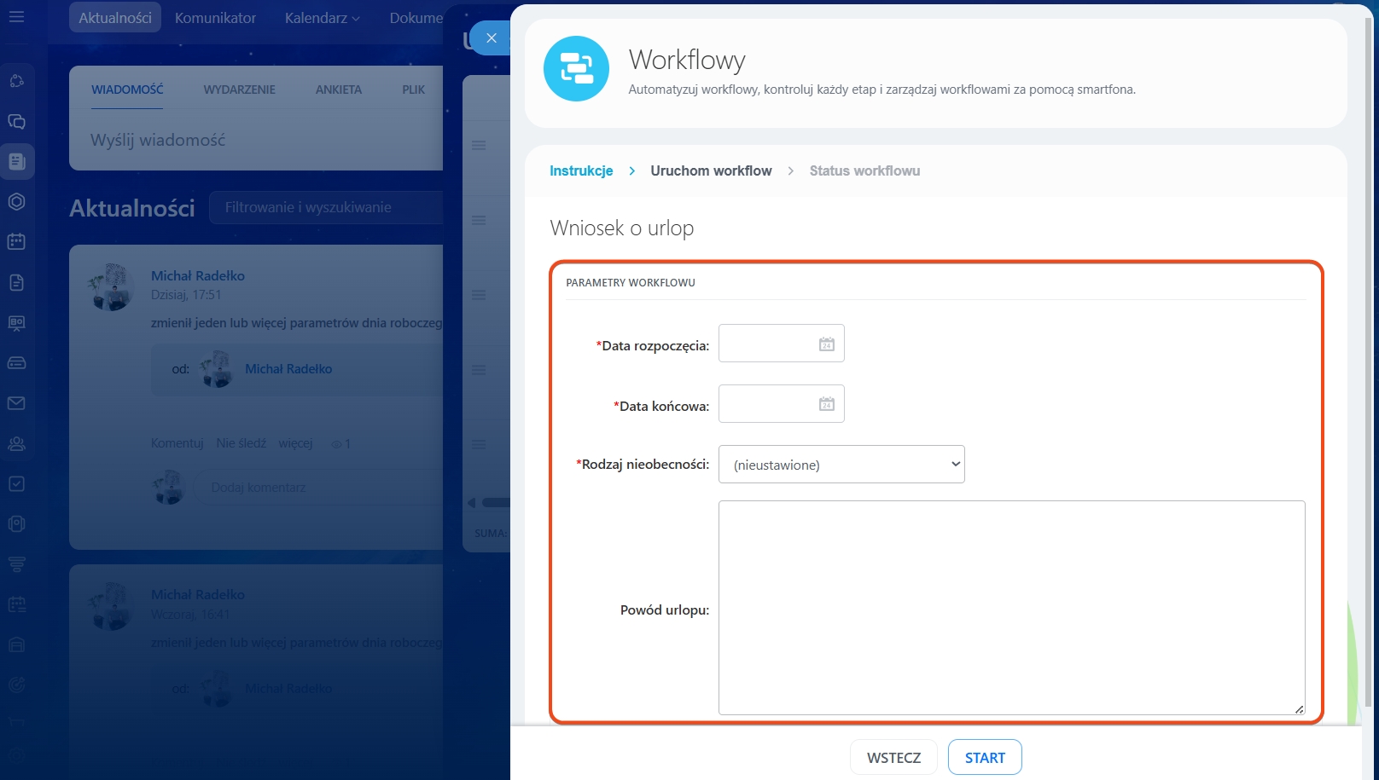Open the ANKIETA tab
Image resolution: width=1379 pixels, height=780 pixels.
pos(338,90)
